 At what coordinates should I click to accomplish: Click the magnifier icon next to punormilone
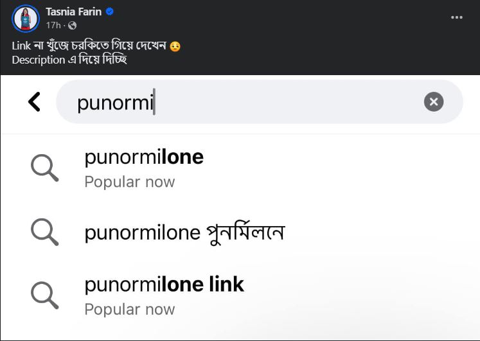pyautogui.click(x=45, y=168)
